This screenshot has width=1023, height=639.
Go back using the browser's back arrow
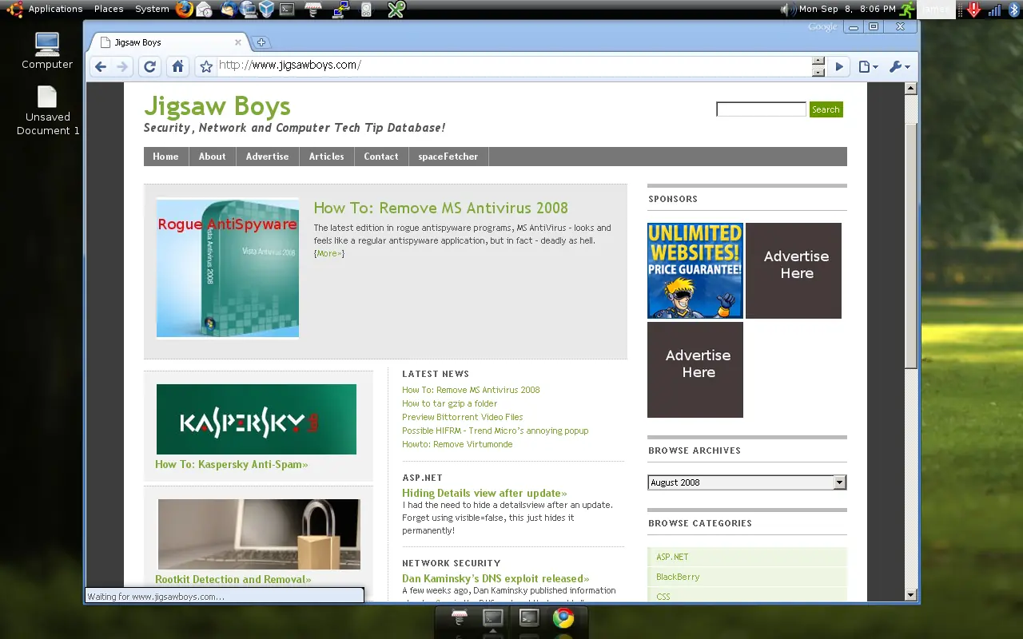(100, 67)
